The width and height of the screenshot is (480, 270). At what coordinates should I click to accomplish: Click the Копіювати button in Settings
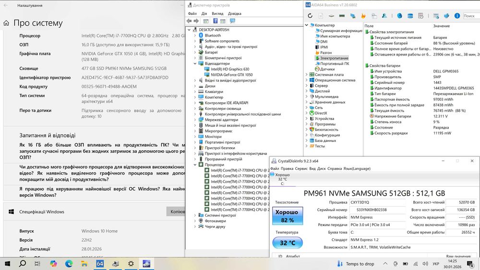click(x=176, y=211)
